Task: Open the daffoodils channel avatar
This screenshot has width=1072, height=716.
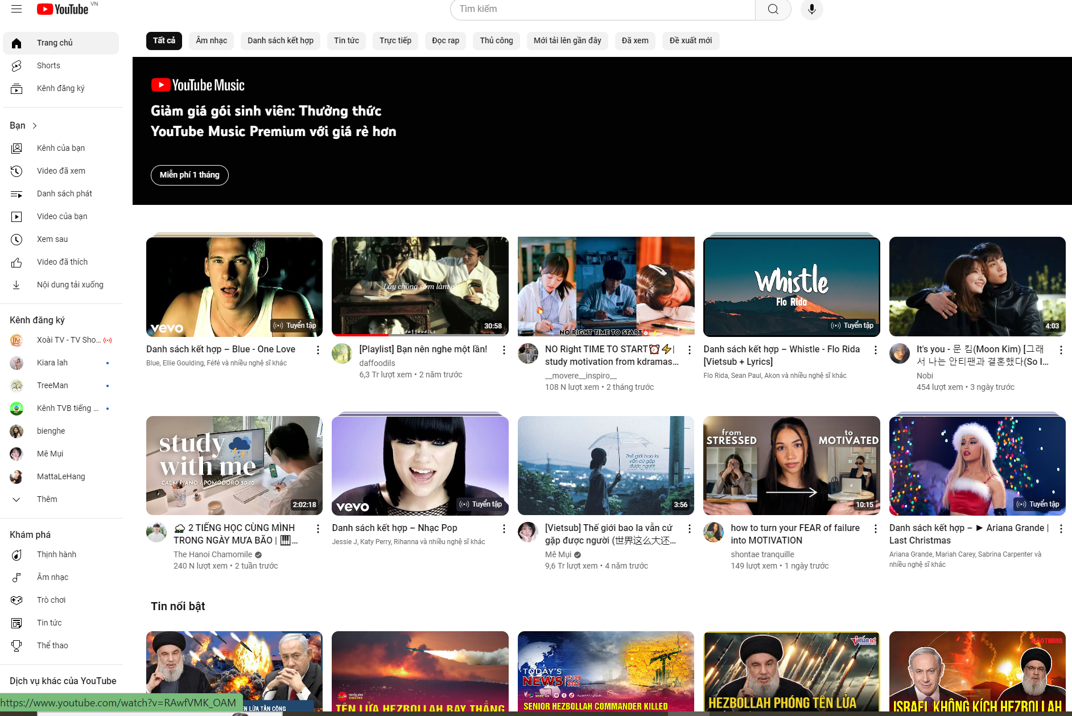Action: pyautogui.click(x=342, y=354)
